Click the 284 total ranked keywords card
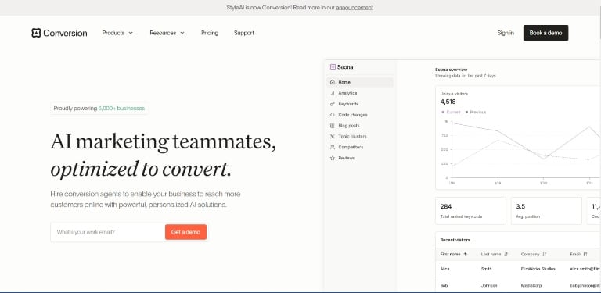Viewport: 601px width, 293px height. (470, 211)
